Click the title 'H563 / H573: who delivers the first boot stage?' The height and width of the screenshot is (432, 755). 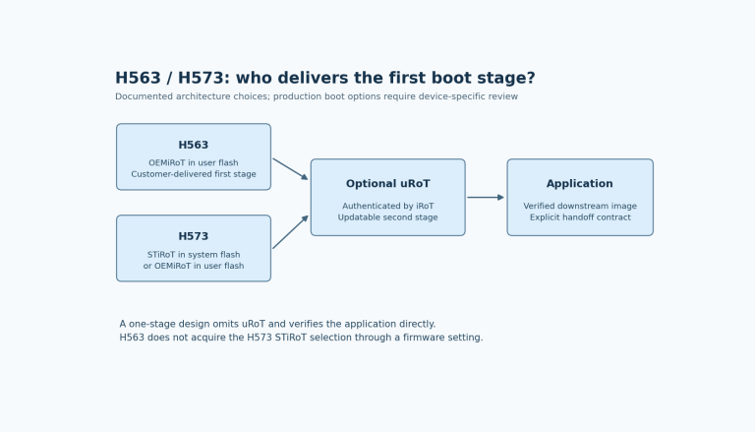pos(325,78)
